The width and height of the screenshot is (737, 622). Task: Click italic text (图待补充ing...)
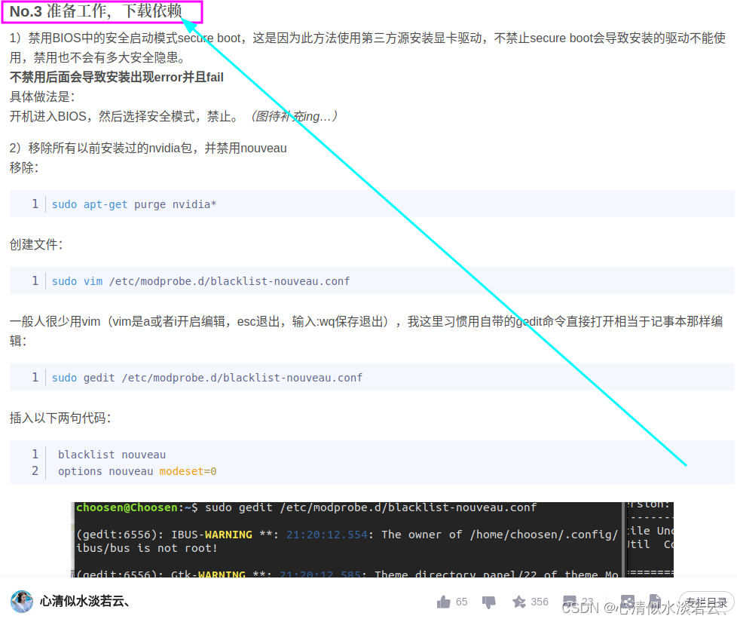(x=294, y=116)
